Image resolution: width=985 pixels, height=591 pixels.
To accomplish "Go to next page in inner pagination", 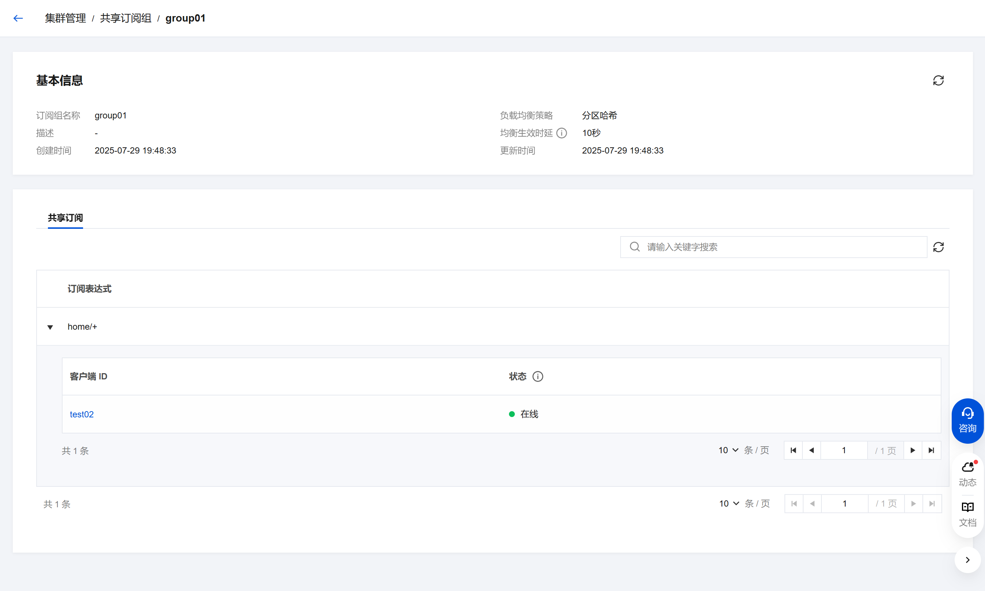I will (x=913, y=450).
